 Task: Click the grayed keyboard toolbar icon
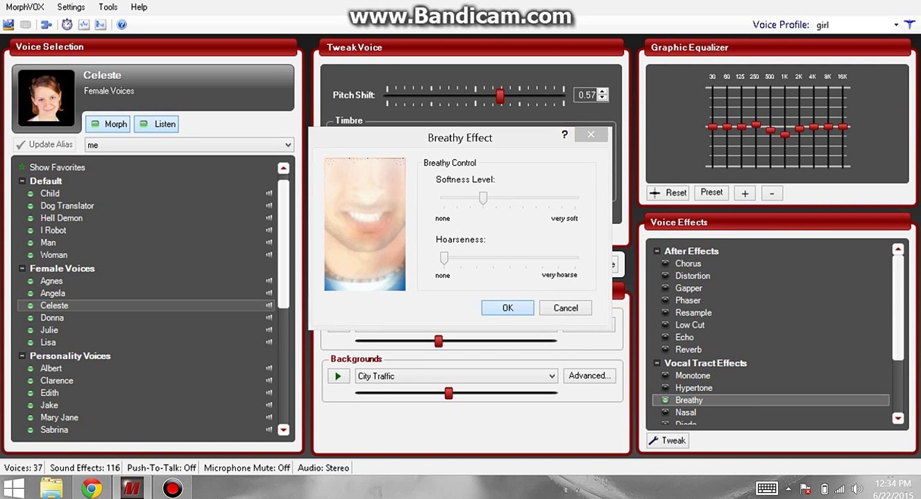click(26, 24)
